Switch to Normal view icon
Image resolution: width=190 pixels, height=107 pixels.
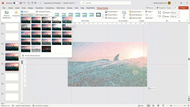click(x=148, y=106)
